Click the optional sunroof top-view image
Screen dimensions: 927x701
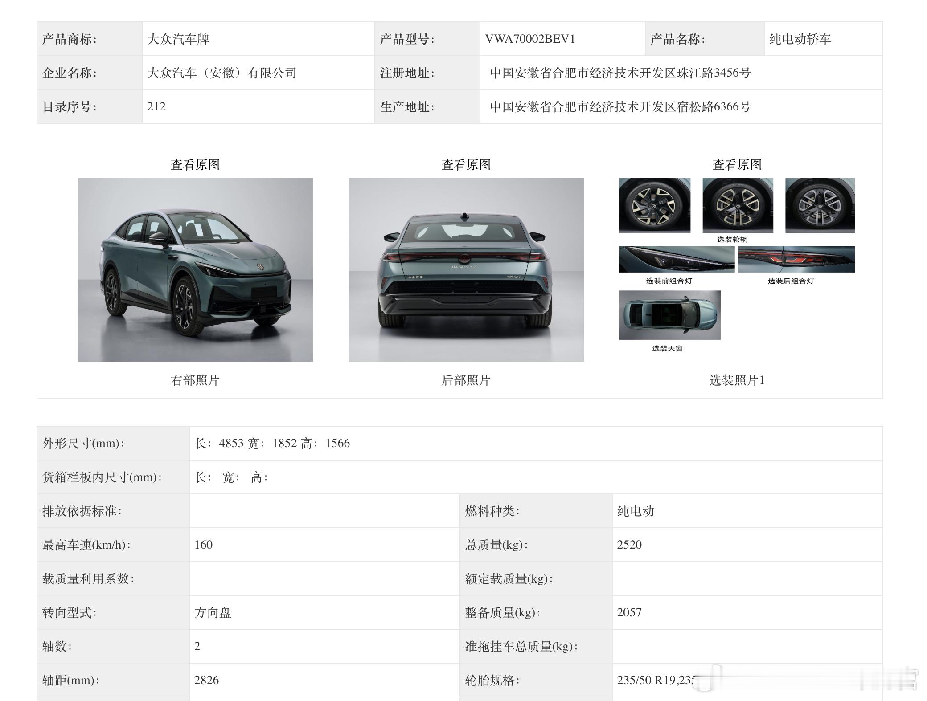click(x=669, y=315)
